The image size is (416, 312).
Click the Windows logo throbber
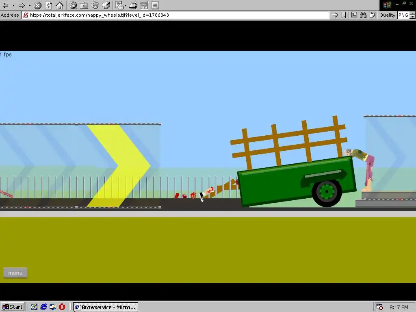tap(387, 5)
